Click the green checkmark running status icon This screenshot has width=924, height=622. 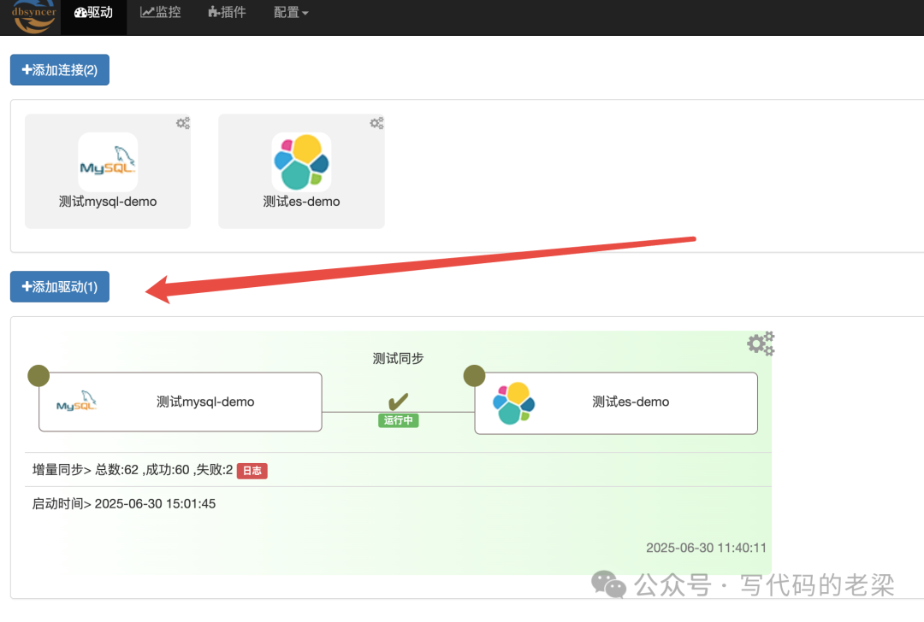[398, 401]
